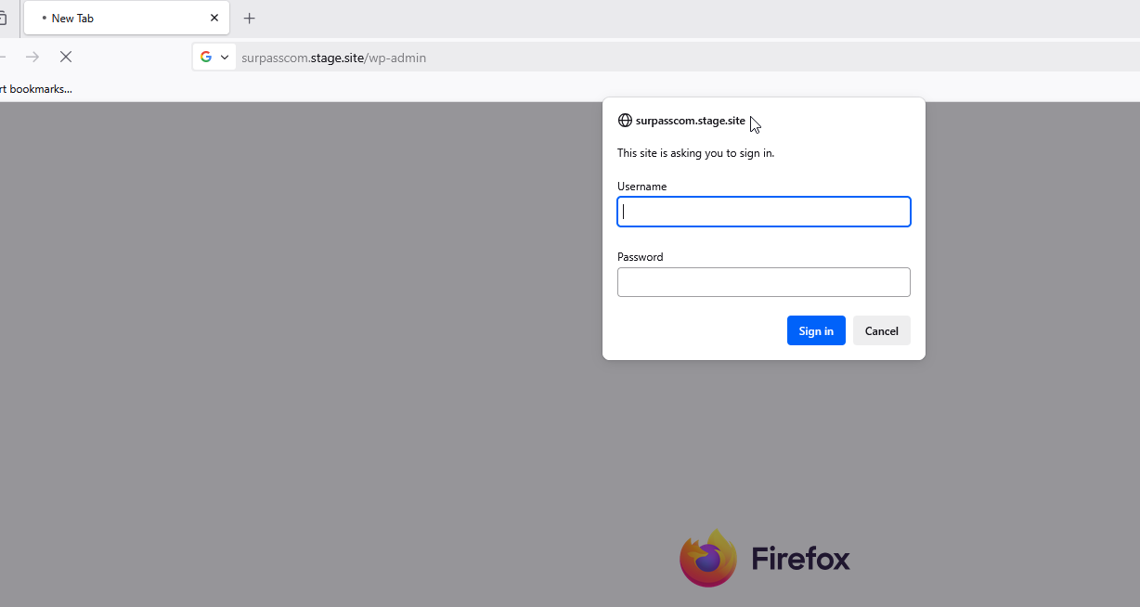
Task: Stop loading the page
Action: 65,57
